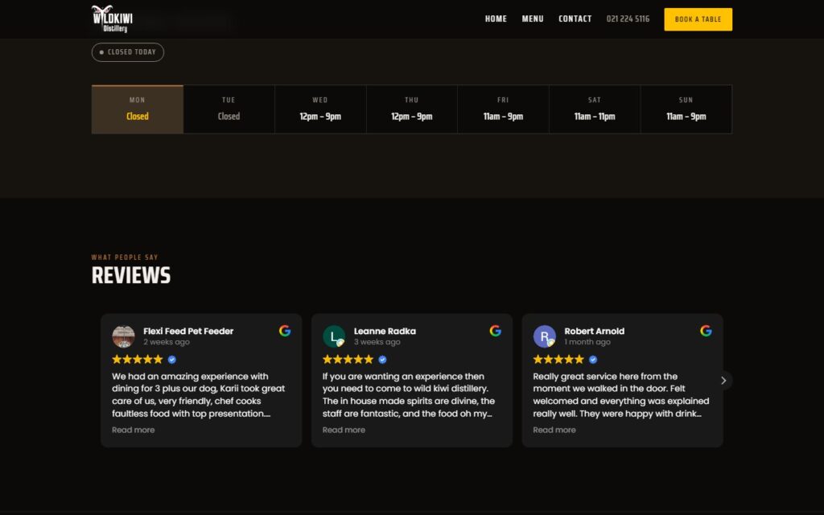The height and width of the screenshot is (515, 824).
Task: Click verified badge on Flexi Feed review
Action: pyautogui.click(x=172, y=360)
